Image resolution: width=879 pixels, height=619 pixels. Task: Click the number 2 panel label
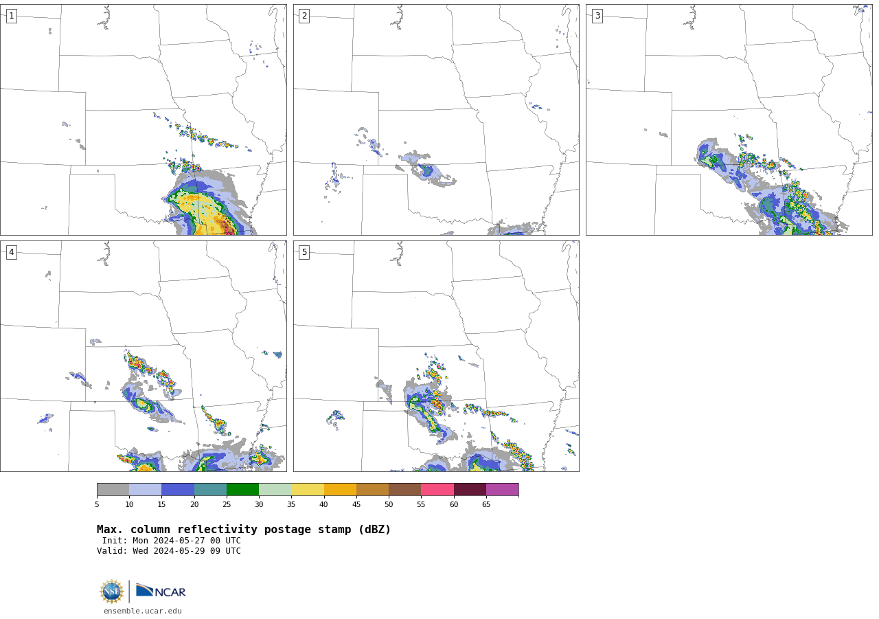304,16
